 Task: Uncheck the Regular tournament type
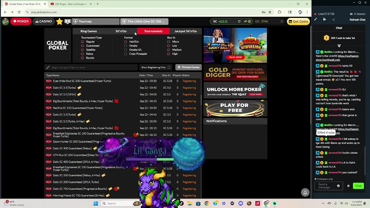point(82,42)
